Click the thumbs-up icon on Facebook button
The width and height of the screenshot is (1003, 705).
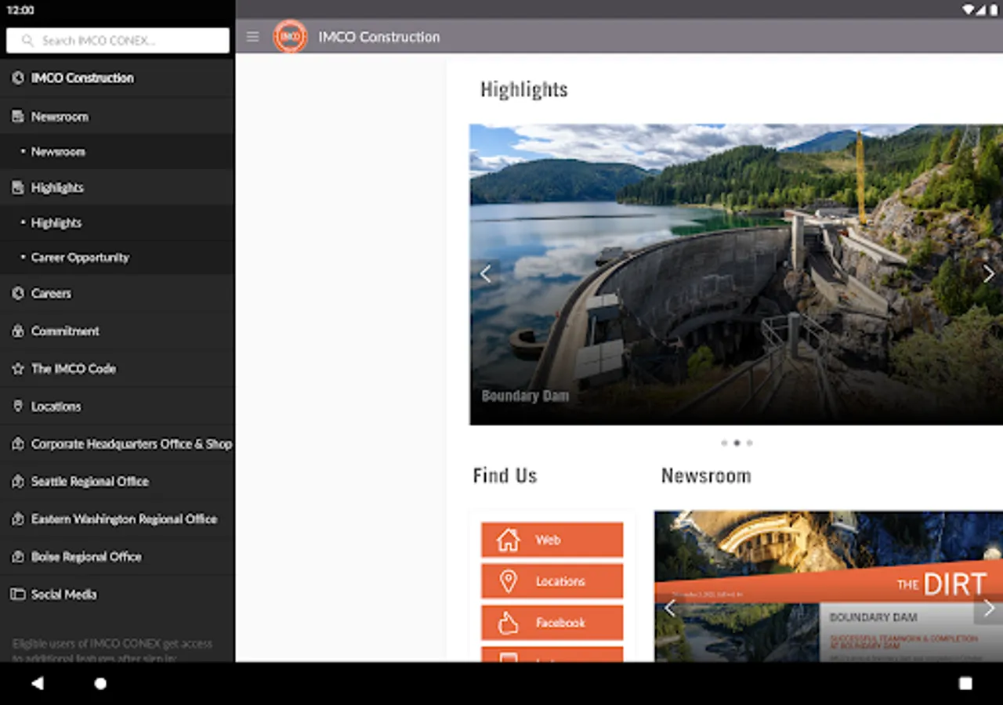(509, 623)
